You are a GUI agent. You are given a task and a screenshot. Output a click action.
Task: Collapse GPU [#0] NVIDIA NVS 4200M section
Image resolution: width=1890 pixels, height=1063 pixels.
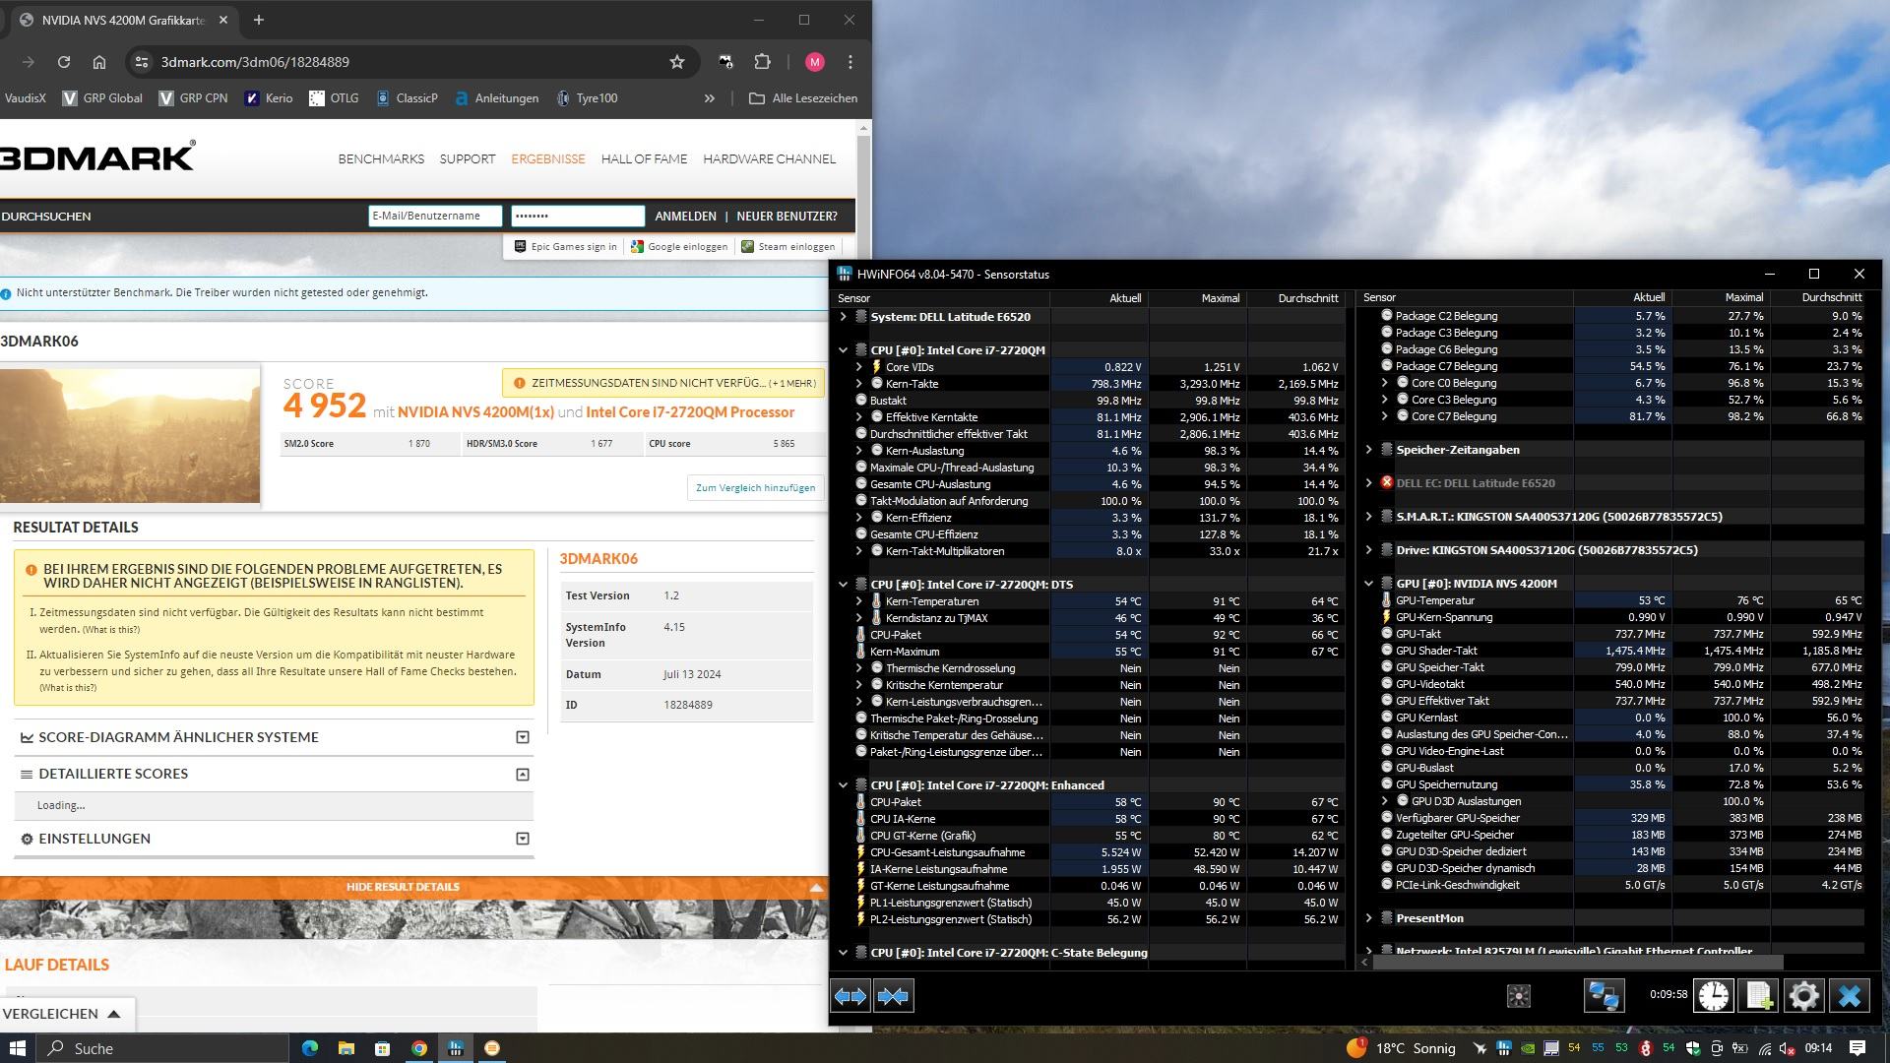[1368, 584]
